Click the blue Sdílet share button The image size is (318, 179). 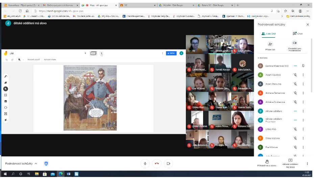(x=171, y=53)
